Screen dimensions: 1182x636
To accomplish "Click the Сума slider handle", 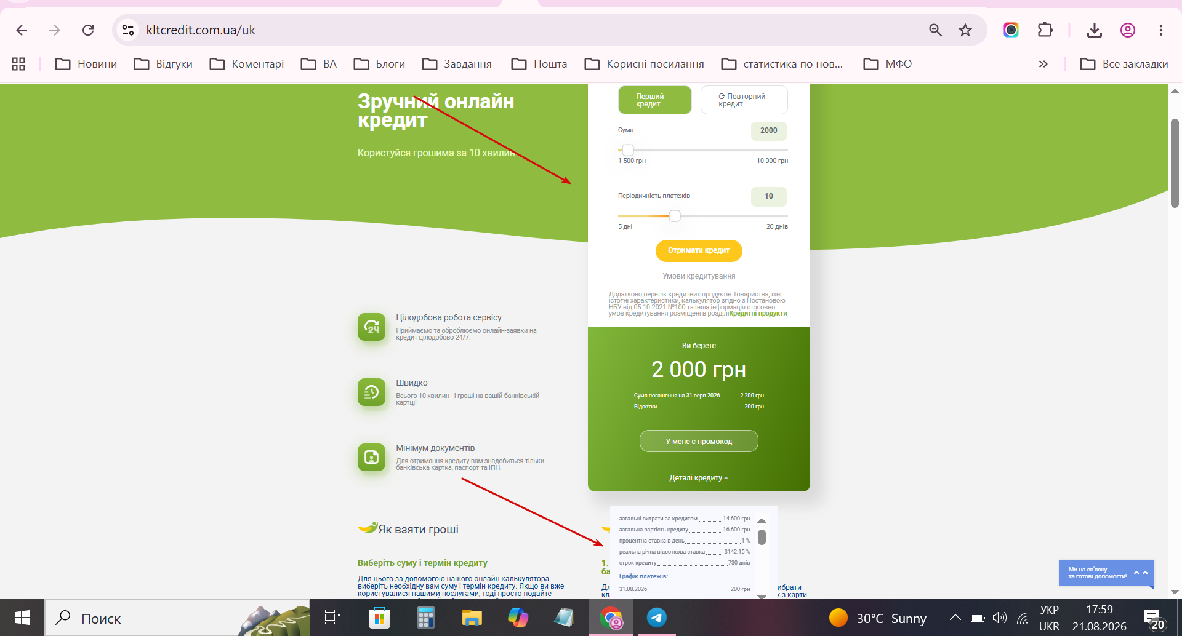I will click(x=628, y=150).
